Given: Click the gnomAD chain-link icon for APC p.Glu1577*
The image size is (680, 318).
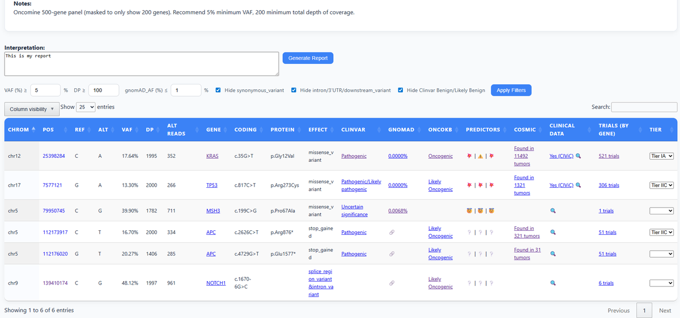Looking at the screenshot, I should [392, 254].
